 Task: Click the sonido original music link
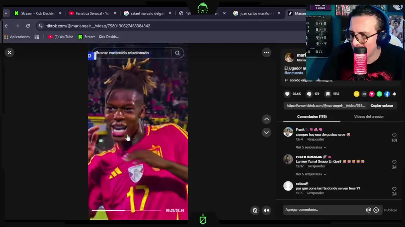(308, 80)
